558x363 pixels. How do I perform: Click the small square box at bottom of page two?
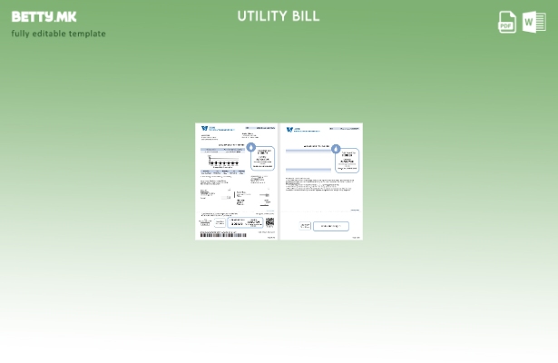pyautogui.click(x=305, y=226)
